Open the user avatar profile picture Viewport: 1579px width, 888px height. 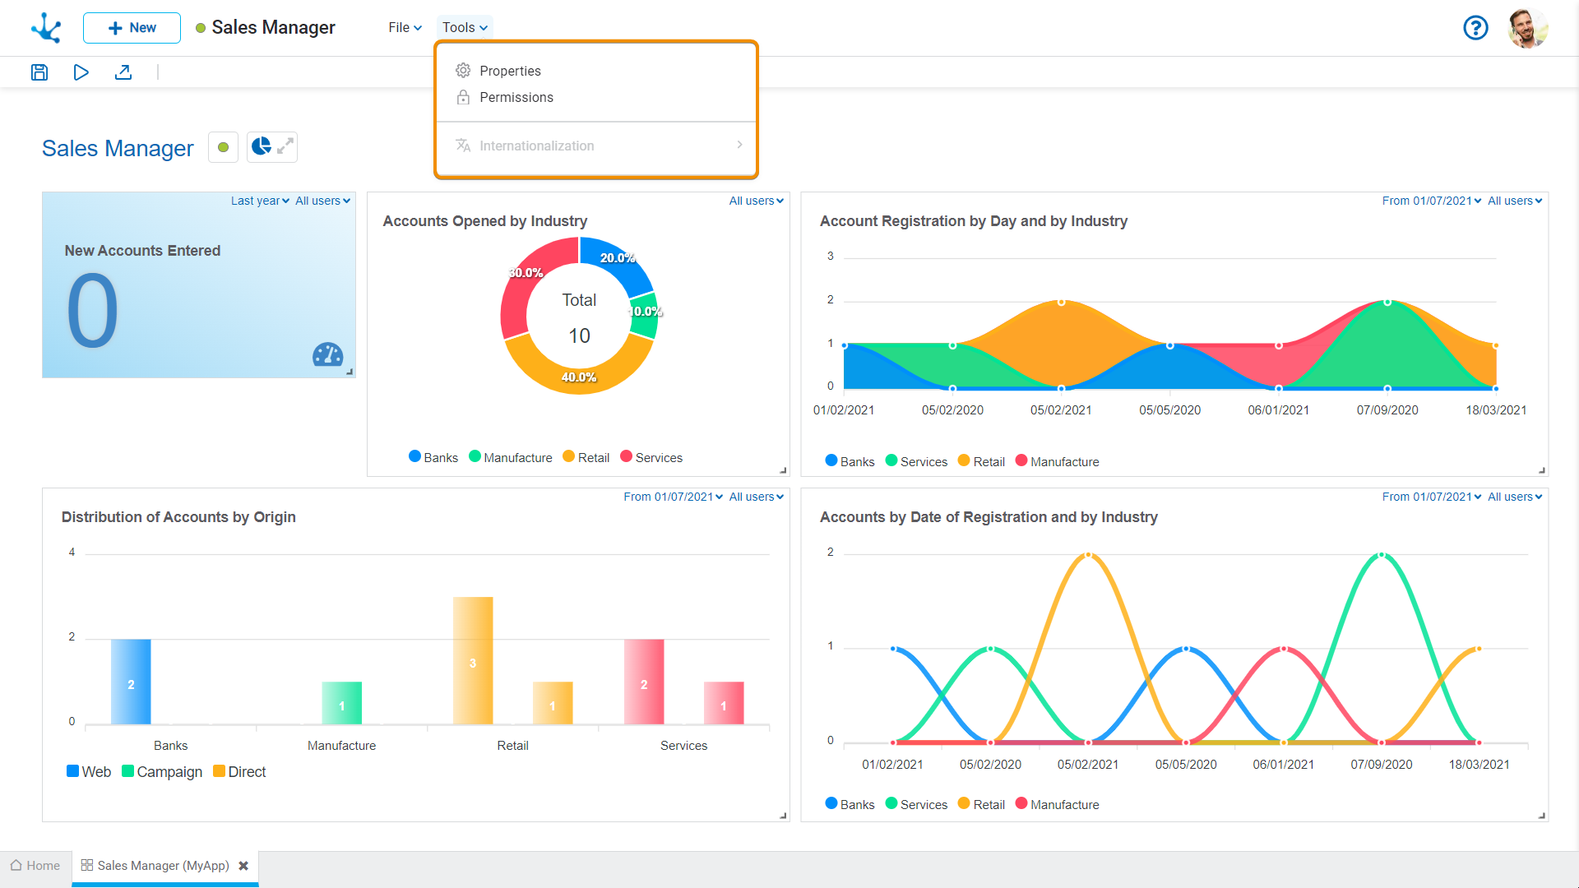[1528, 28]
